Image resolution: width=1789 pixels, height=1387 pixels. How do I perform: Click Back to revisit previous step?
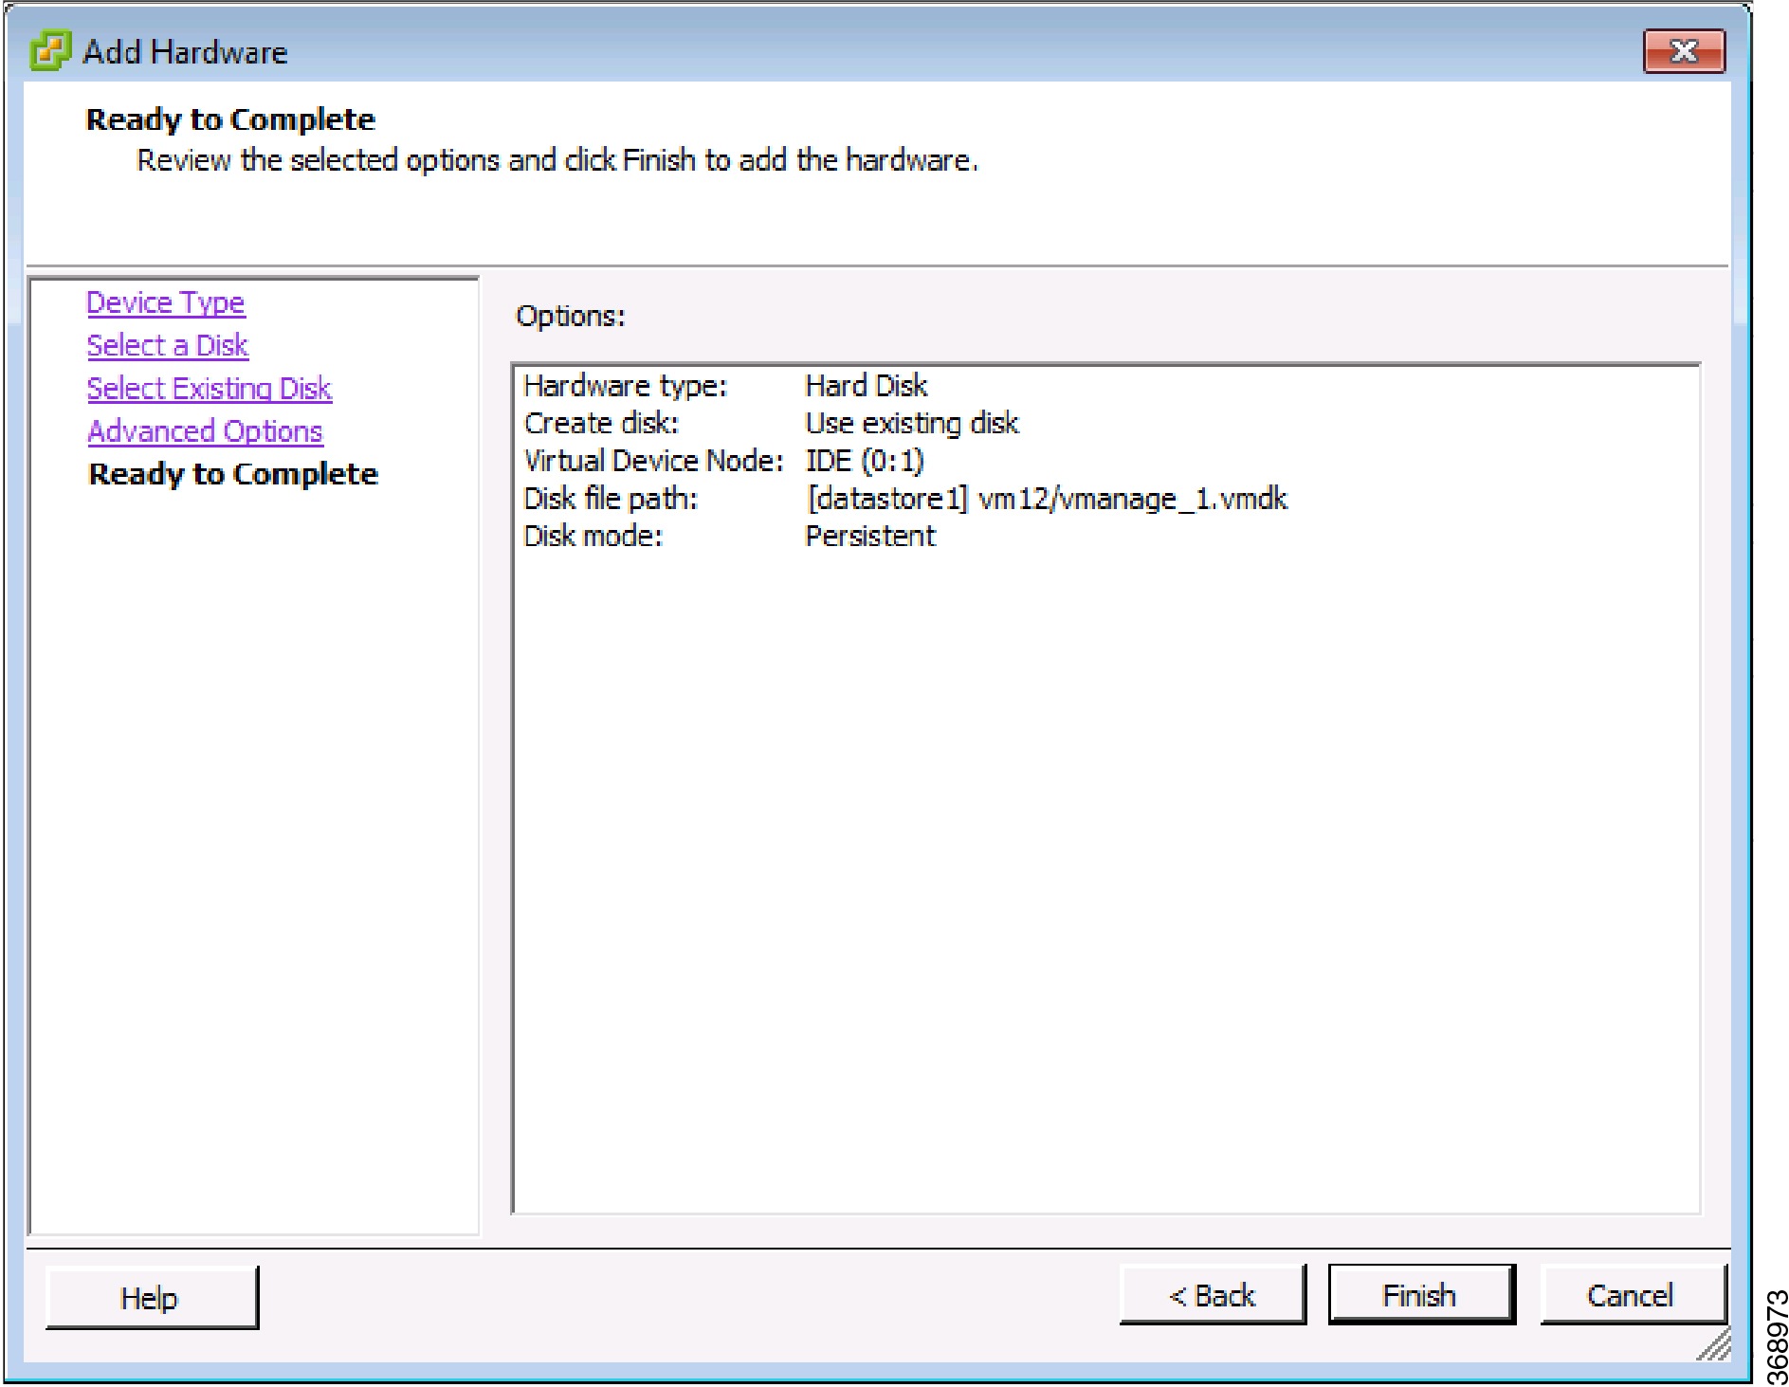pyautogui.click(x=1213, y=1294)
